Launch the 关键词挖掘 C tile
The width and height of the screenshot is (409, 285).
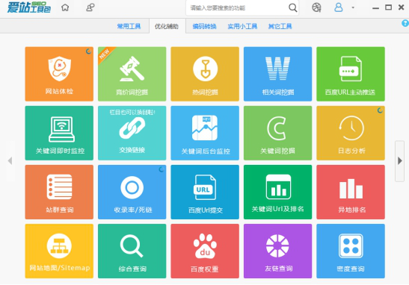278,133
